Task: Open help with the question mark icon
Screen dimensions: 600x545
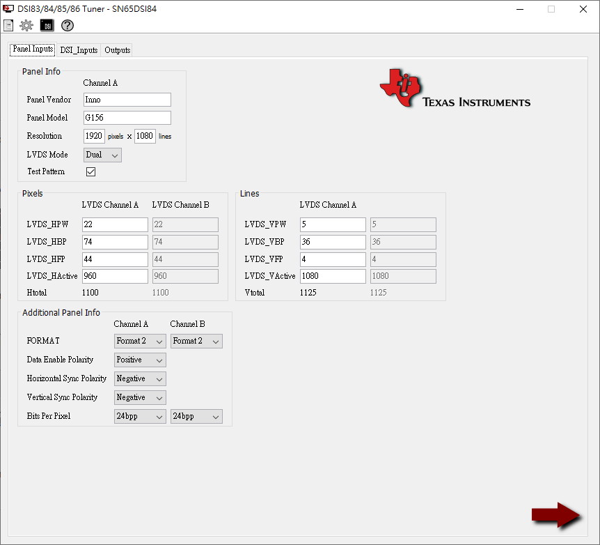Action: coord(68,26)
